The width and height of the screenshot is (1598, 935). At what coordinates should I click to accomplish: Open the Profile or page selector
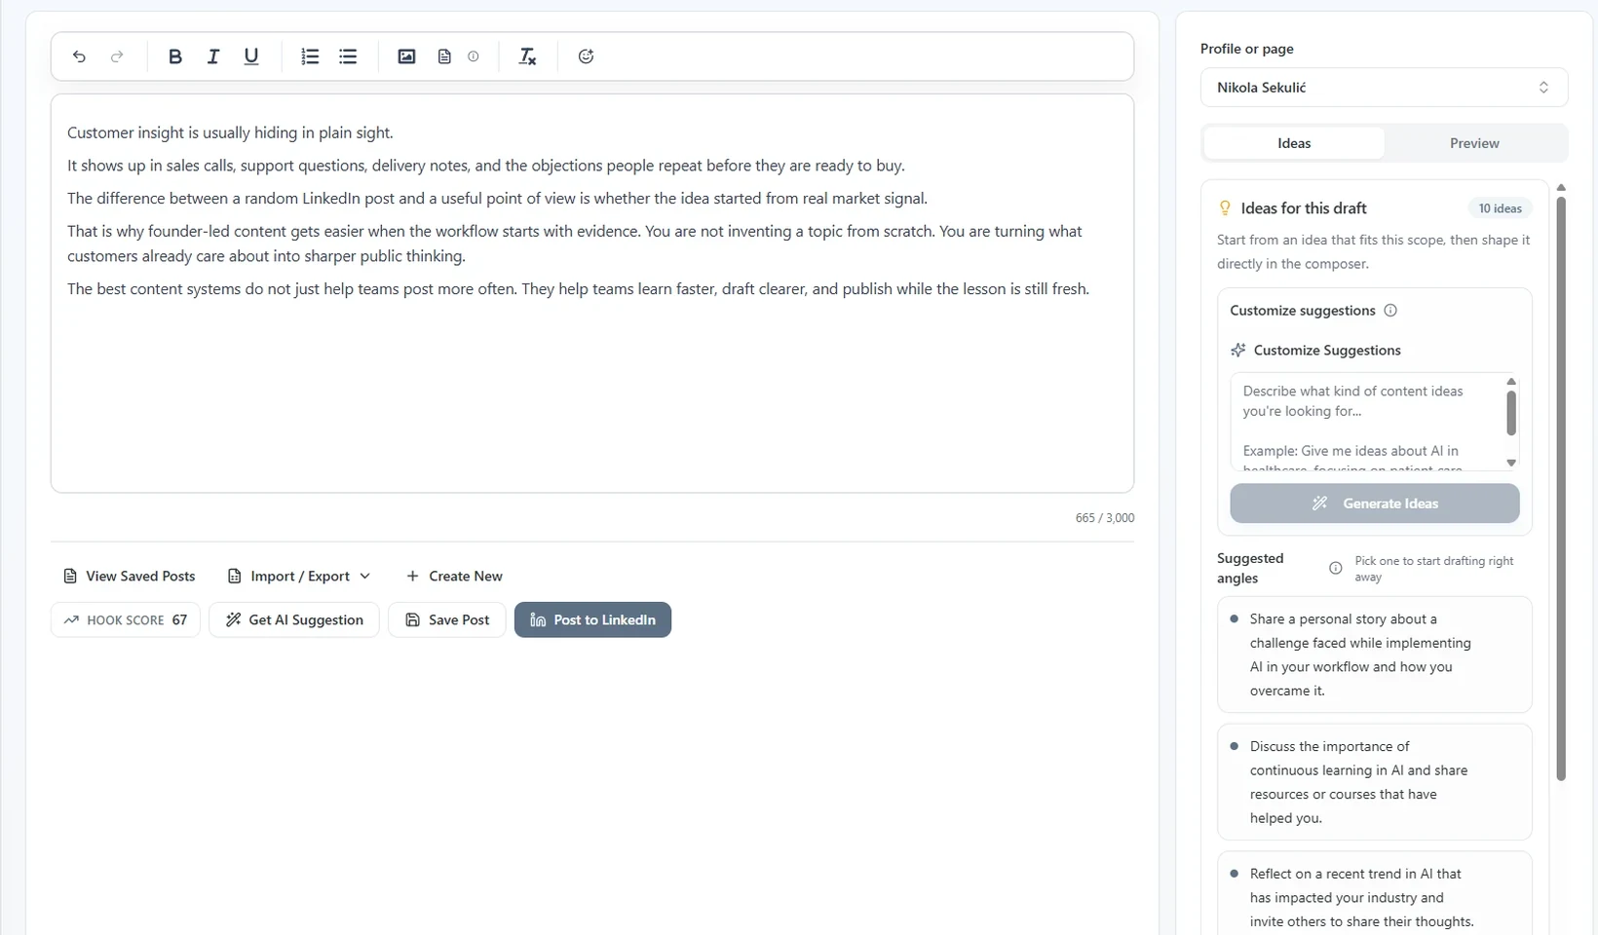[x=1384, y=88]
